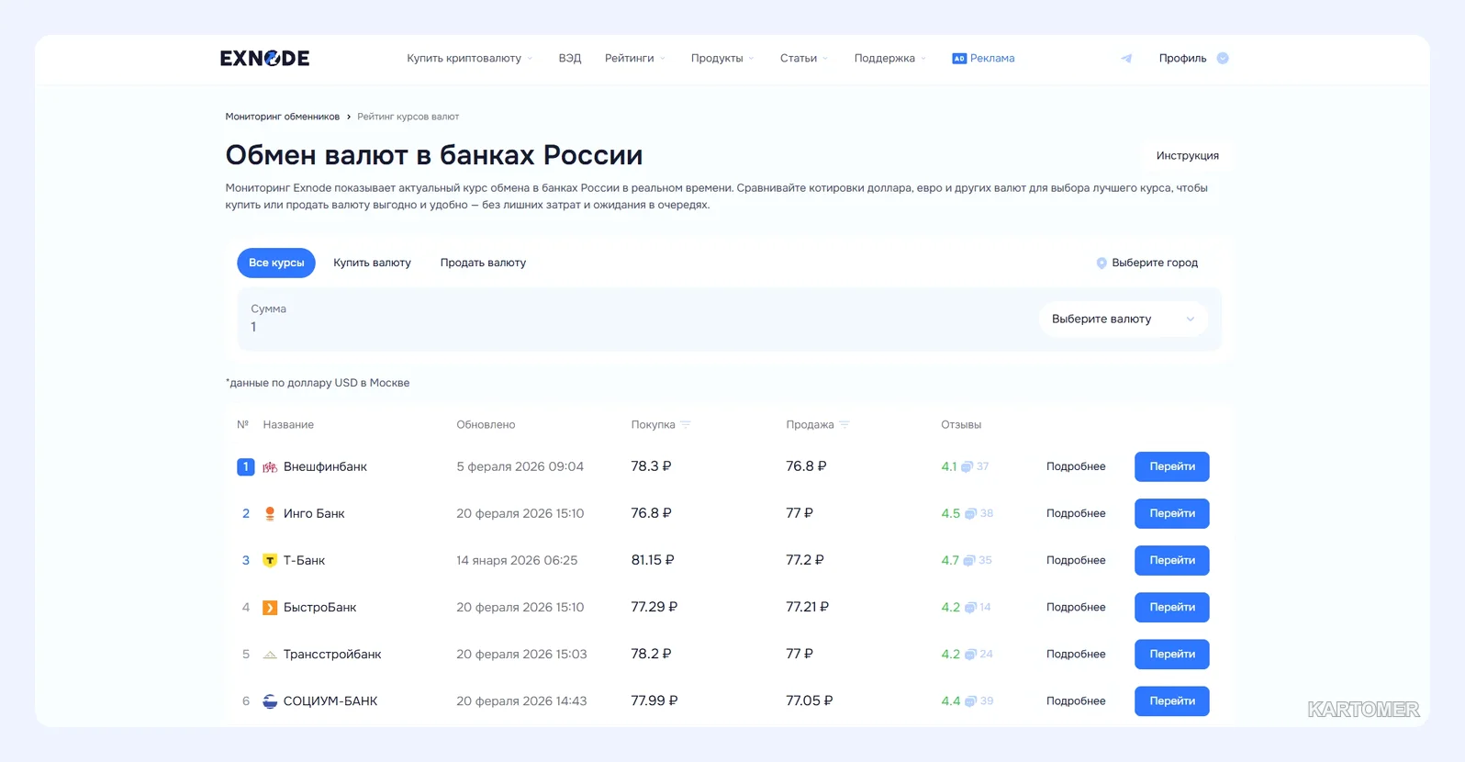1465x762 pixels.
Task: Open reviews comment icon for БыстроБанк
Action: tap(970, 607)
